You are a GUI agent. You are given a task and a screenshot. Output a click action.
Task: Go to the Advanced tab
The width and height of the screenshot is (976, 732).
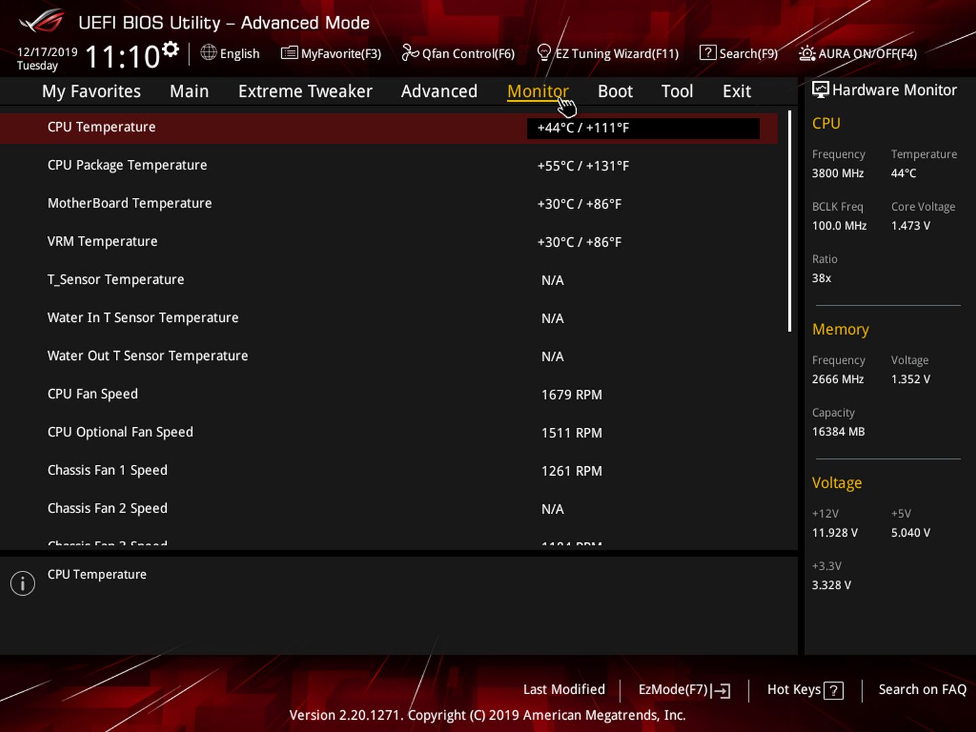(439, 91)
